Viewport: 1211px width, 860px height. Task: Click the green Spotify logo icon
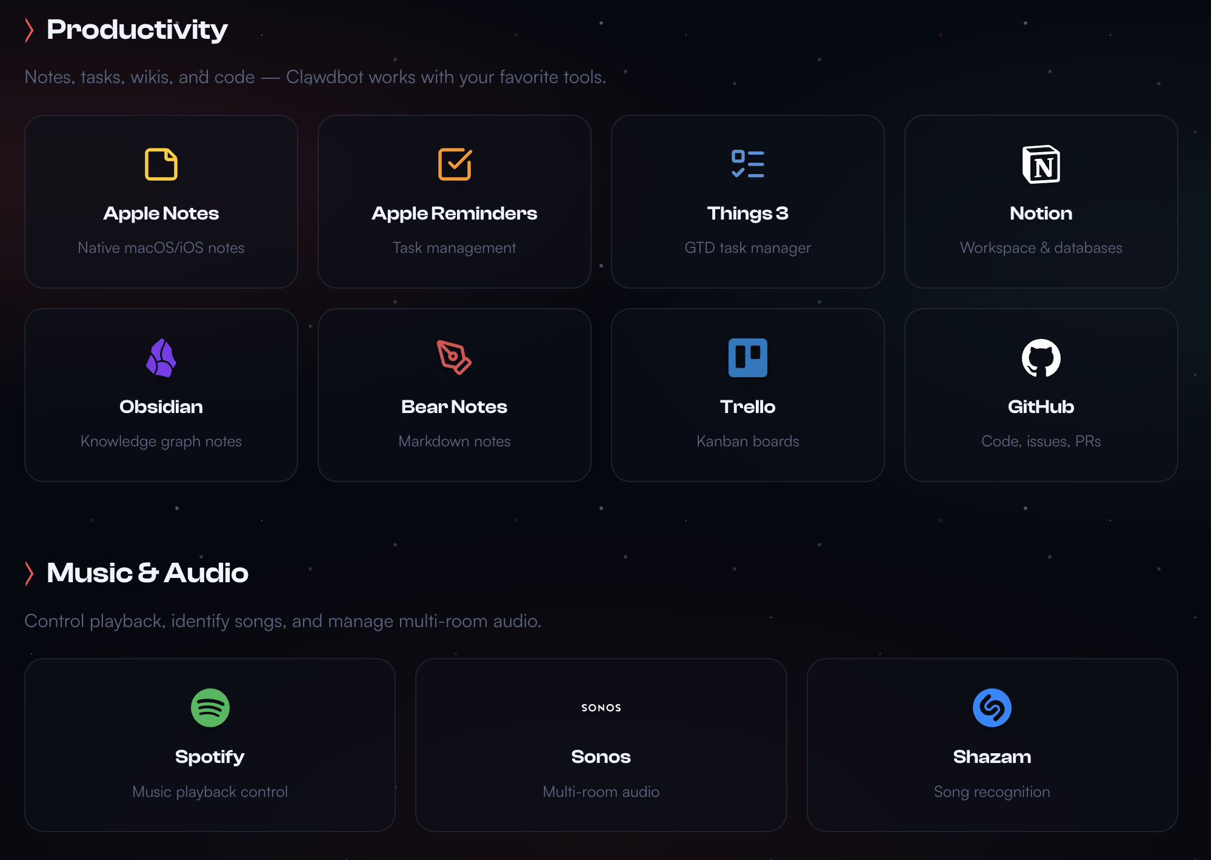coord(210,708)
